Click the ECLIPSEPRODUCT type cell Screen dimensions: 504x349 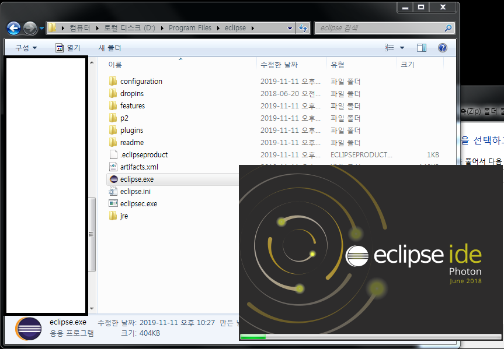pyautogui.click(x=361, y=154)
